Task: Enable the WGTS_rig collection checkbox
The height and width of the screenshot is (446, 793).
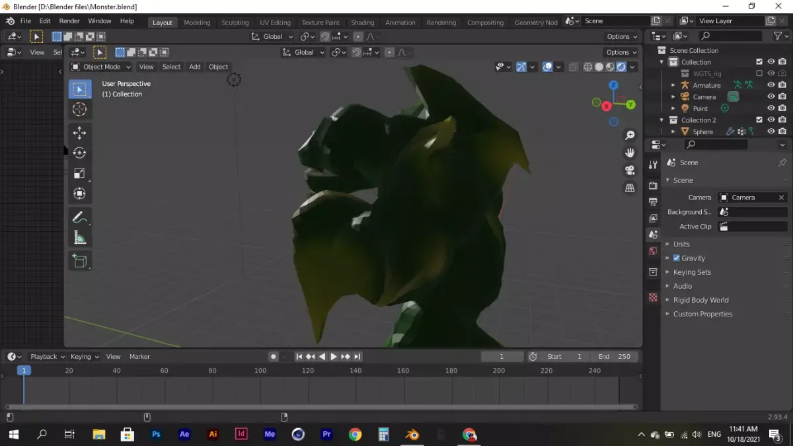Action: [759, 73]
